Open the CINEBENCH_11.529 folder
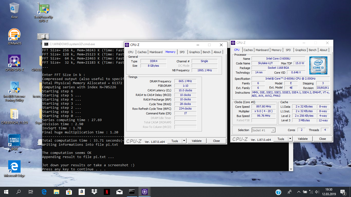 tap(14, 116)
